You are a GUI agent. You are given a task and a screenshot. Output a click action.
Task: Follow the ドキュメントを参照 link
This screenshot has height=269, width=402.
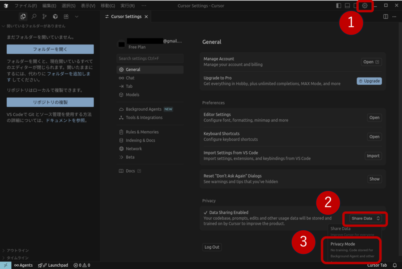click(x=65, y=120)
